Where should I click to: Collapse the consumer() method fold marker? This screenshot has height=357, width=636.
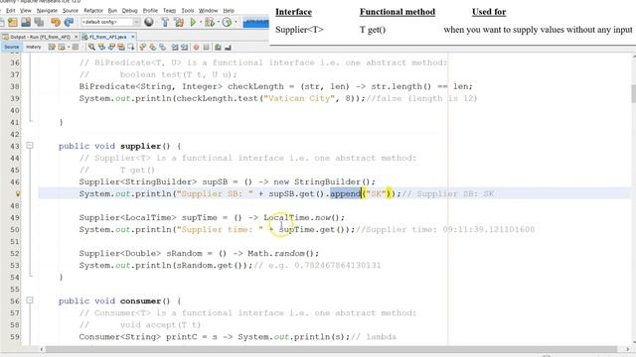tap(30, 300)
